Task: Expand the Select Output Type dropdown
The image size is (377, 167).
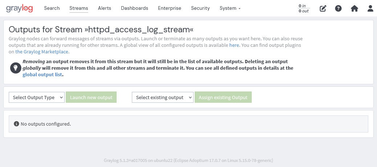Action: coord(37,97)
